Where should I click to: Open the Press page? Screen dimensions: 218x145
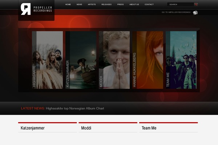pos(120,4)
